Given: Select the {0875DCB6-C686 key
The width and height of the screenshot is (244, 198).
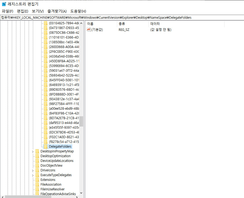Looking at the screenshot, I should (64, 33).
